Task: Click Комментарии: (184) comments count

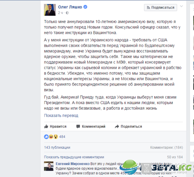Action: click(166, 147)
